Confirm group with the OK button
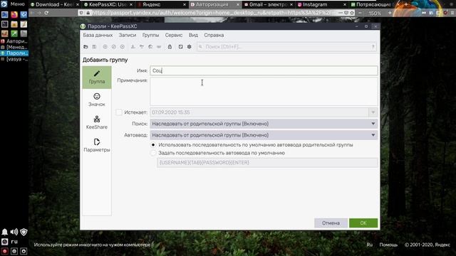456x256 pixels. 363,223
